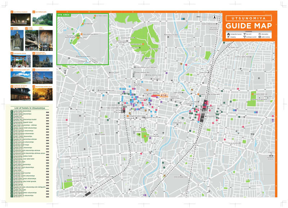Open the oya kannon carving photo
Screen dimensions: 288x208
[46, 40]
